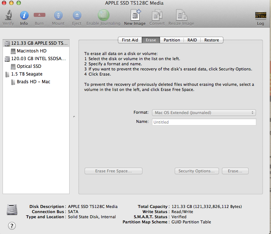Select the Optical SSD volume
This screenshot has width=271, height=234.
click(36, 66)
